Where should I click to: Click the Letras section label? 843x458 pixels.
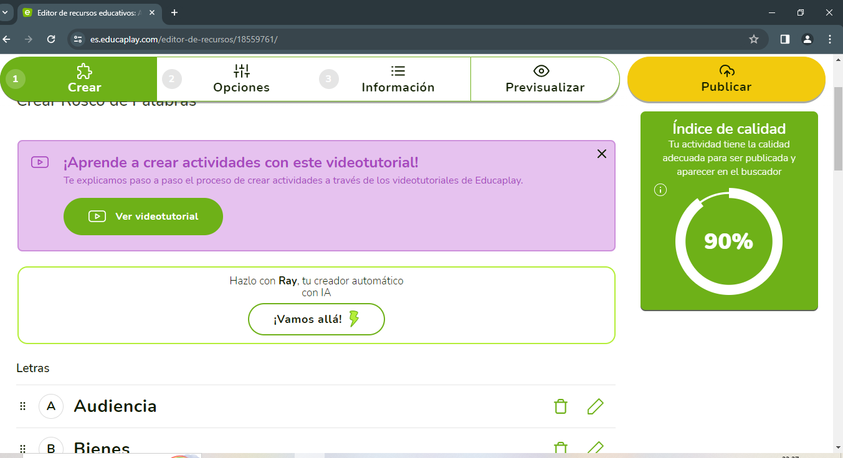click(33, 368)
